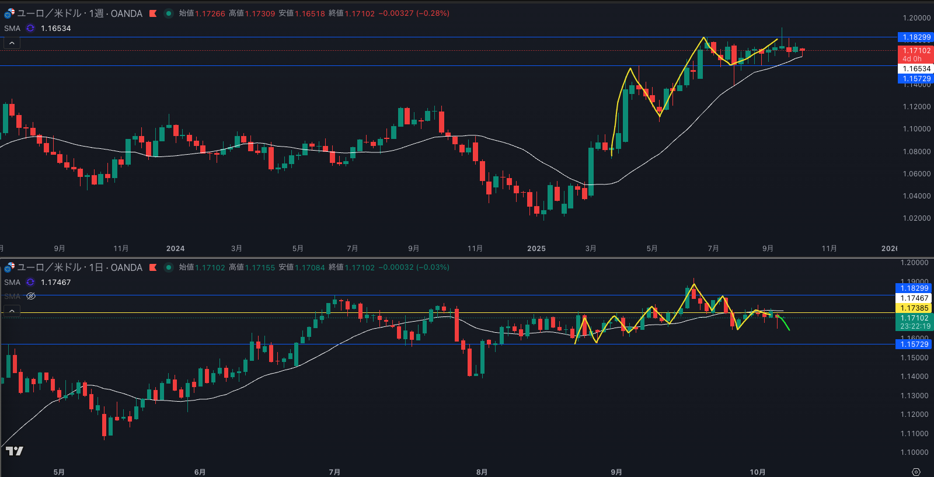Screen dimensions: 934x477
Task: Open symbol search from ユーロ/米ドル 1日 title
Action: pyautogui.click(x=79, y=267)
